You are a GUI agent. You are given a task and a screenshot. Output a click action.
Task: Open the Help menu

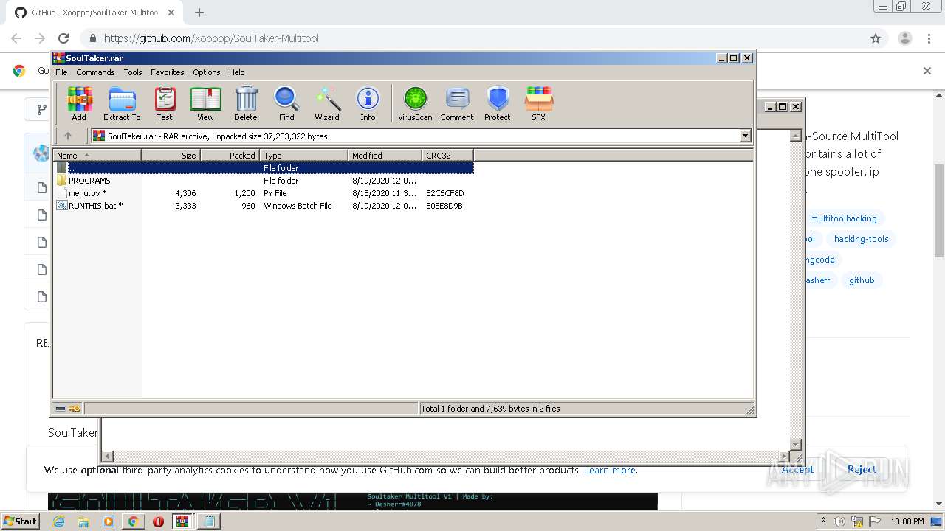pyautogui.click(x=236, y=72)
